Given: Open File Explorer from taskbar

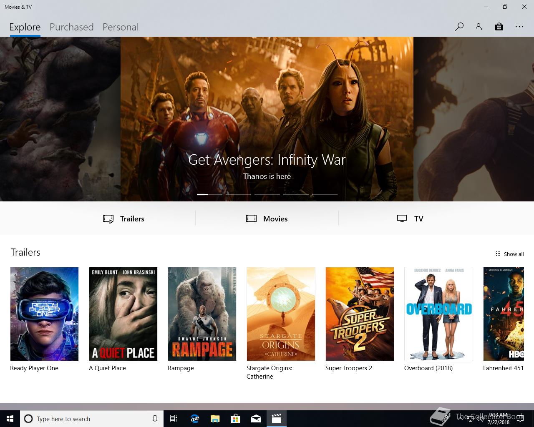Looking at the screenshot, I should click(215, 419).
